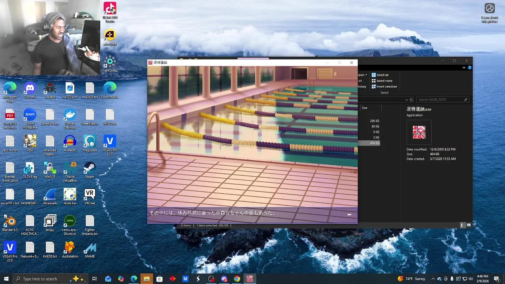505x284 pixels.
Task: Open the Discord desktop shortcut
Action: point(30,91)
